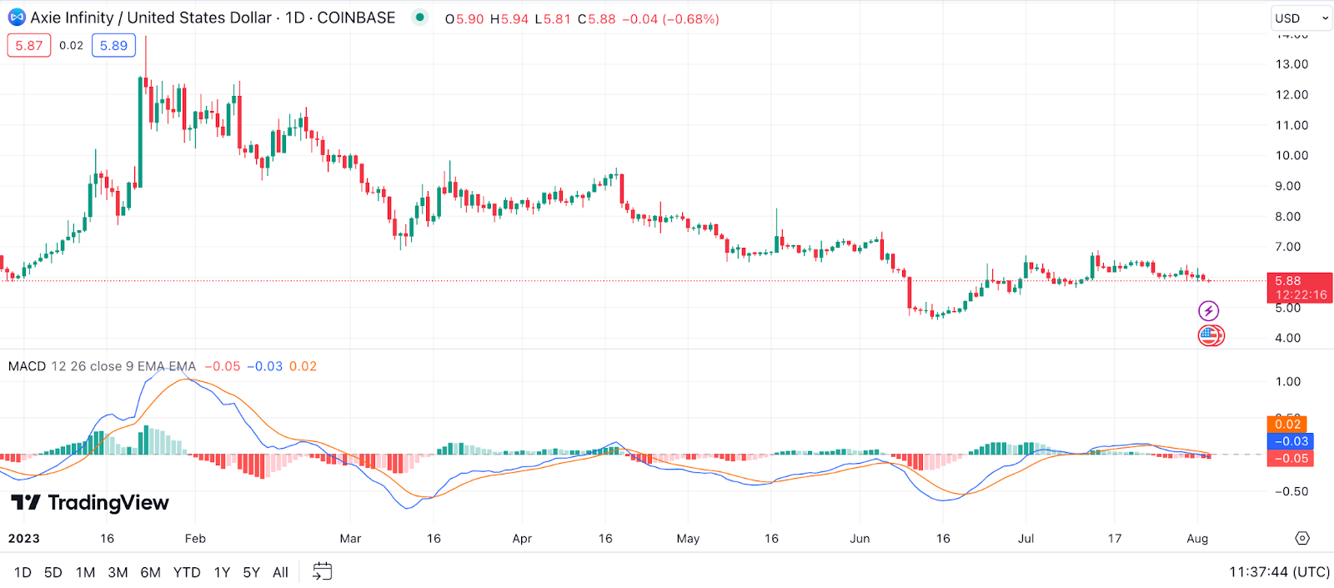Screen dimensions: 1334x588
Task: Click the 0.02 spread value
Action: 72,46
